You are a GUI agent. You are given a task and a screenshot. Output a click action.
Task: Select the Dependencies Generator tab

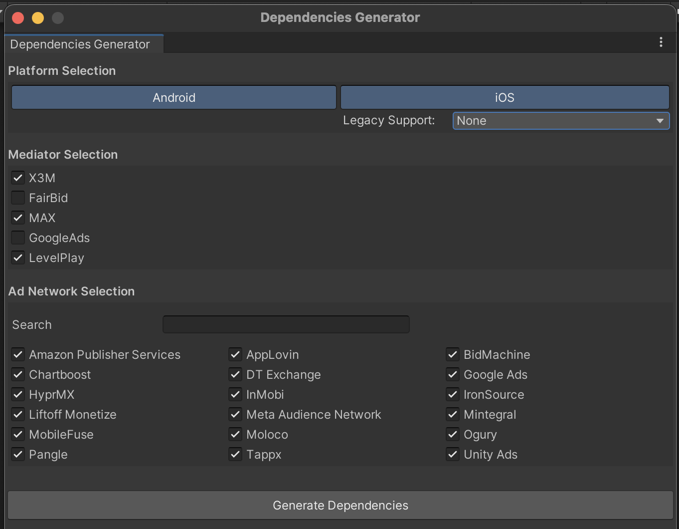(x=84, y=44)
